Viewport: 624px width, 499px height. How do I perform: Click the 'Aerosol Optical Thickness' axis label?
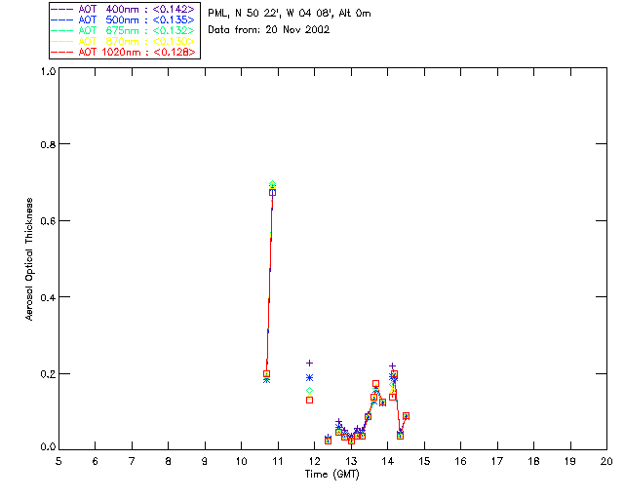coord(29,259)
